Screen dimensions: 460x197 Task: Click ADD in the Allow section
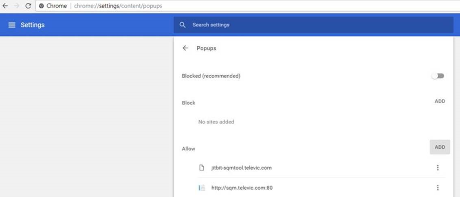pyautogui.click(x=440, y=147)
